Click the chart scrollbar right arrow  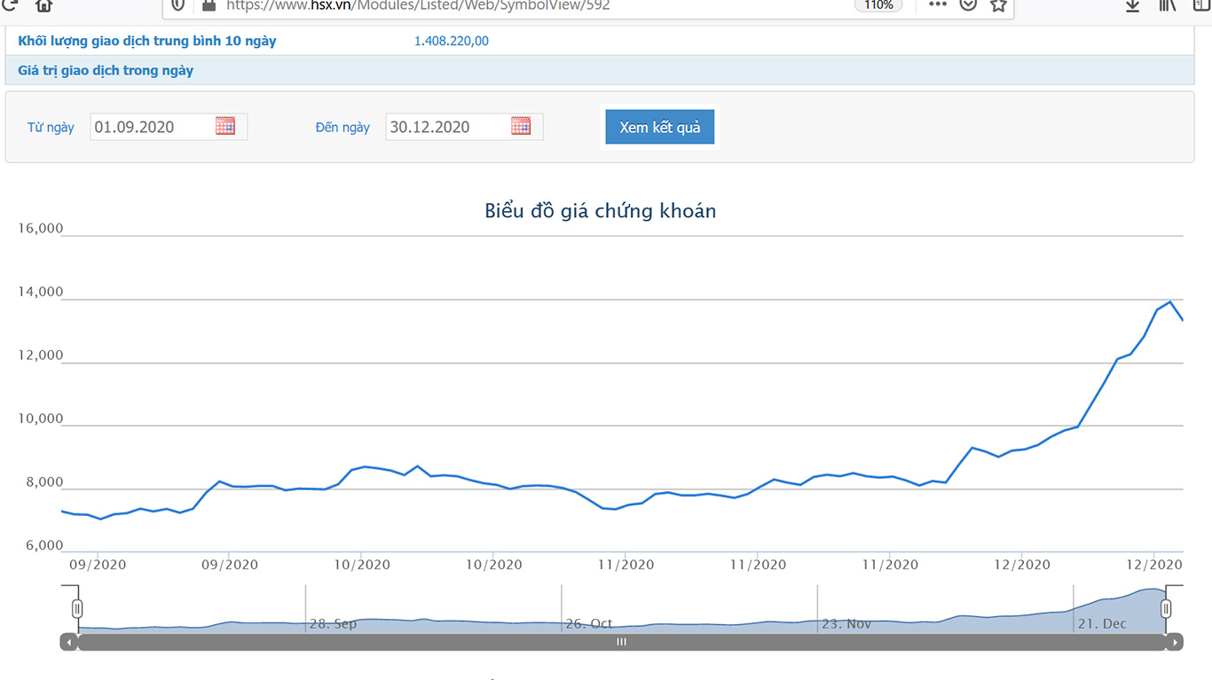1175,642
